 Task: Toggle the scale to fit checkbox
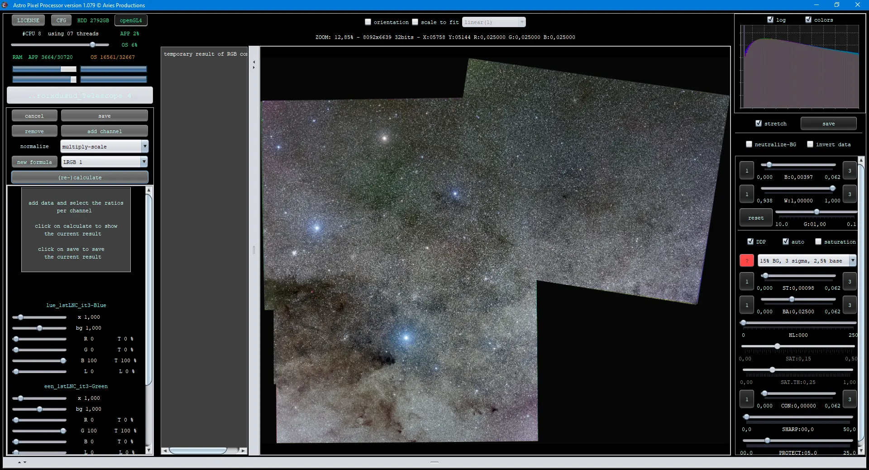click(415, 22)
